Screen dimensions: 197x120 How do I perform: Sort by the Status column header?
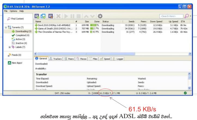(111, 21)
